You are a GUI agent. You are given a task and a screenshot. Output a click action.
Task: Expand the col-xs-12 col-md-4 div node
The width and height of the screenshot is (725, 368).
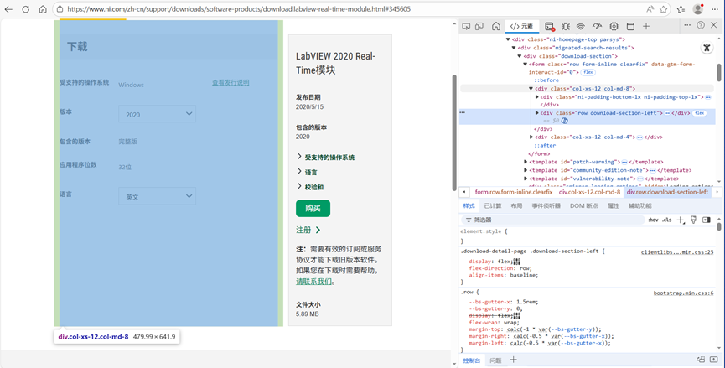click(531, 137)
